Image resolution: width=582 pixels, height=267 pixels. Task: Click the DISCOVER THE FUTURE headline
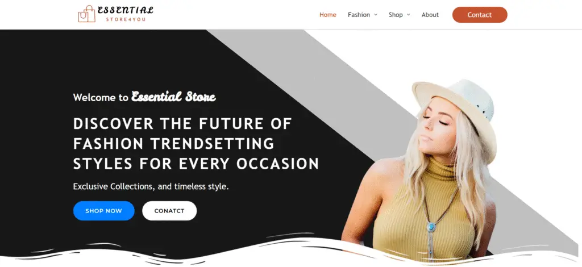click(x=196, y=144)
